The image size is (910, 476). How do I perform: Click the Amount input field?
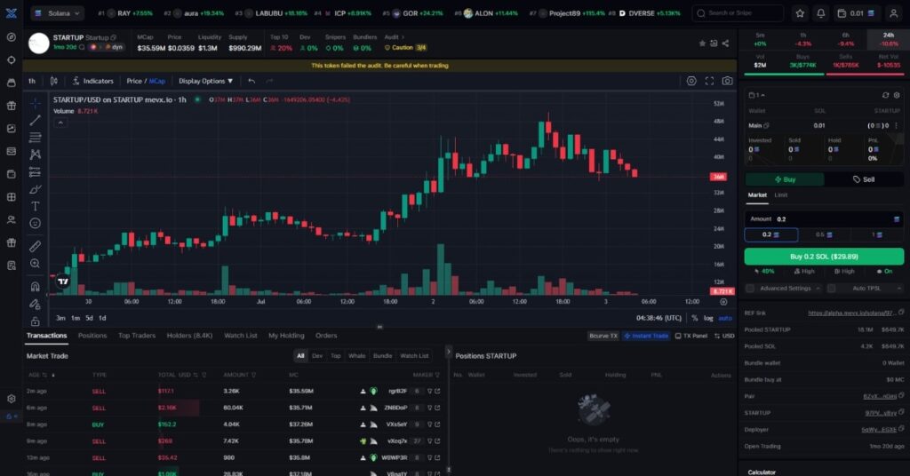point(824,219)
